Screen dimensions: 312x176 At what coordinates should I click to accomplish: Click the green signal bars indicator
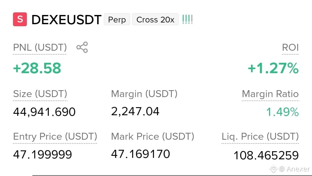tap(187, 20)
